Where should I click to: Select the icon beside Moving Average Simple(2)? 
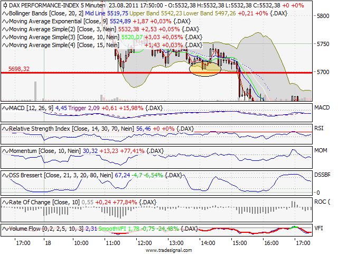tap(5, 29)
